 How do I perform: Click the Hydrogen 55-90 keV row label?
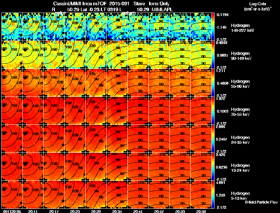click(240, 84)
